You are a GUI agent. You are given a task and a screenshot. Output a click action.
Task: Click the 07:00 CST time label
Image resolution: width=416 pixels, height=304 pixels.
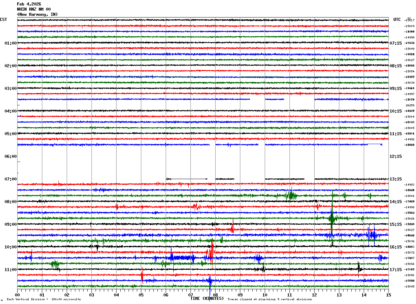(10, 179)
